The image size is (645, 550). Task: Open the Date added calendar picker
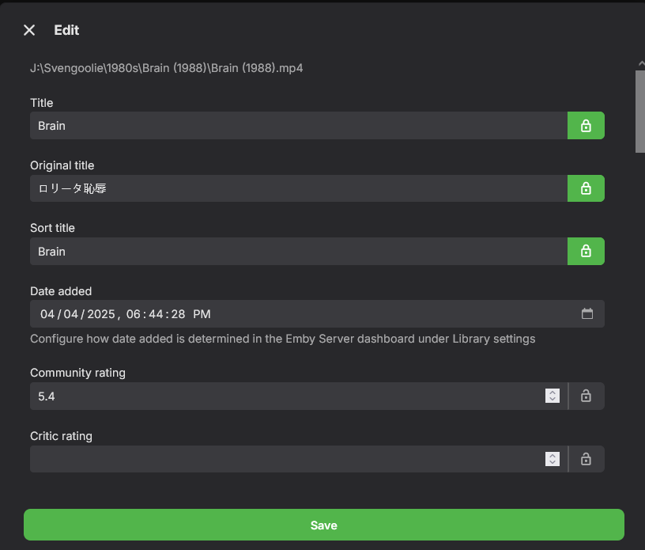click(587, 314)
